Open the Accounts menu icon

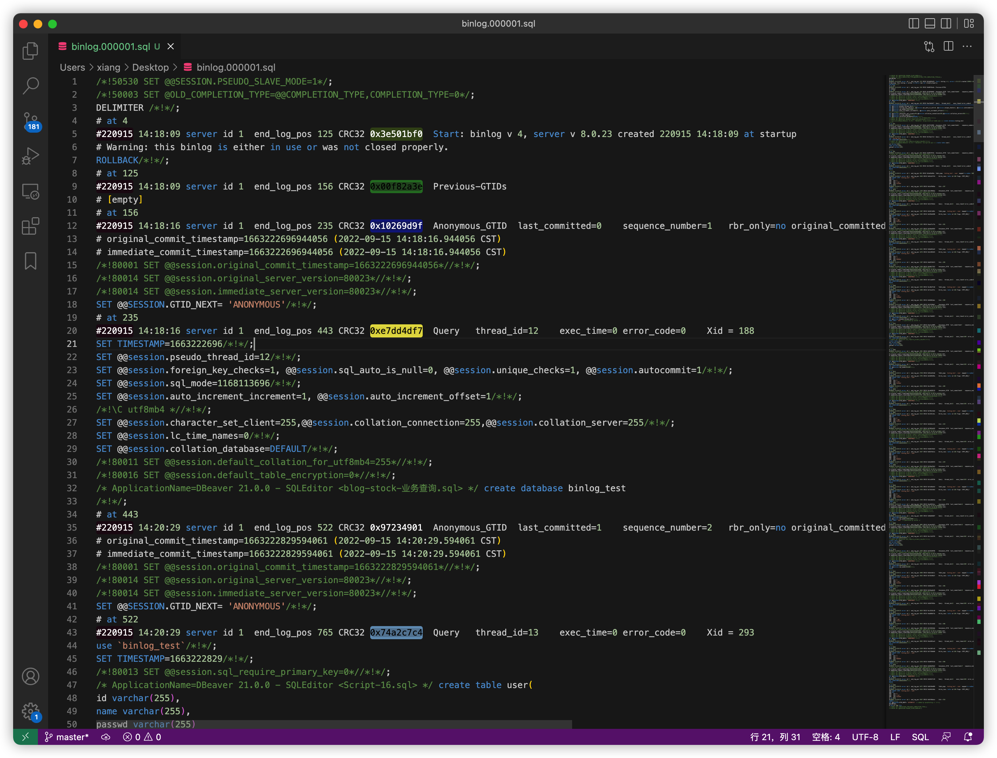[x=30, y=676]
